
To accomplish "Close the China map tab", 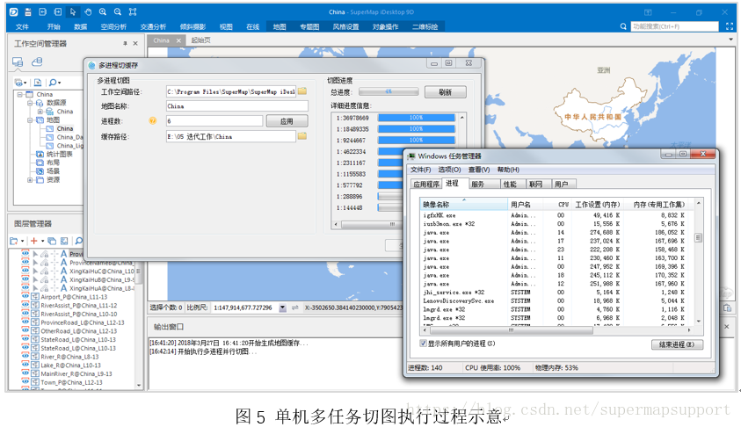I will tap(178, 40).
